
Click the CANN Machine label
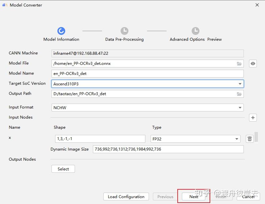pyautogui.click(x=23, y=53)
